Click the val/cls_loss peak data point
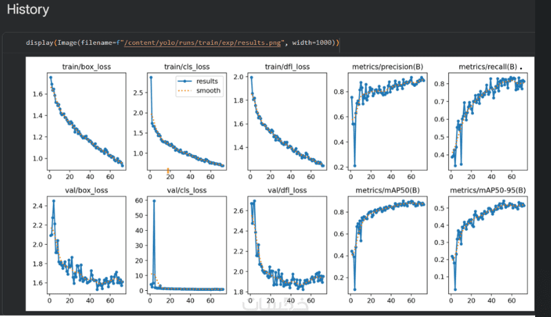 154,201
